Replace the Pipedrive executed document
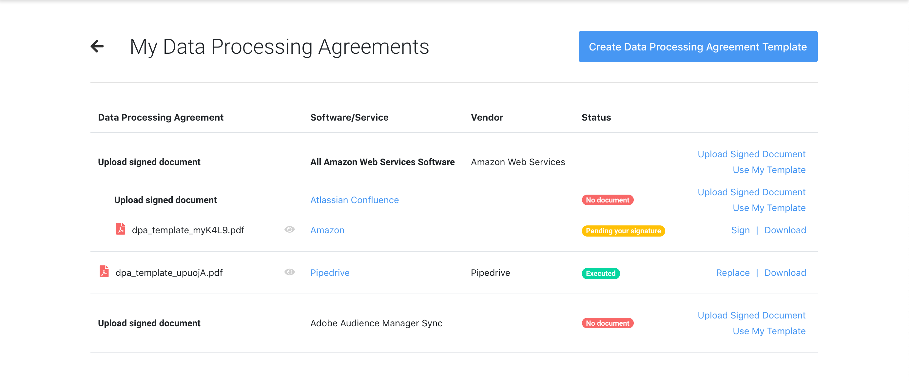 click(733, 273)
